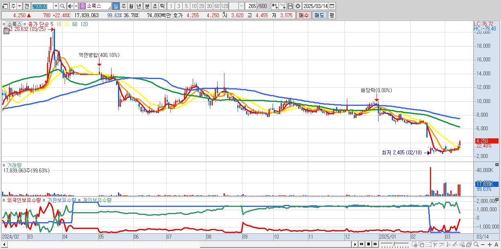This screenshot has width=501, height=249.
Task: Click the chart layout icon at top-left
Action: click(x=5, y=6)
